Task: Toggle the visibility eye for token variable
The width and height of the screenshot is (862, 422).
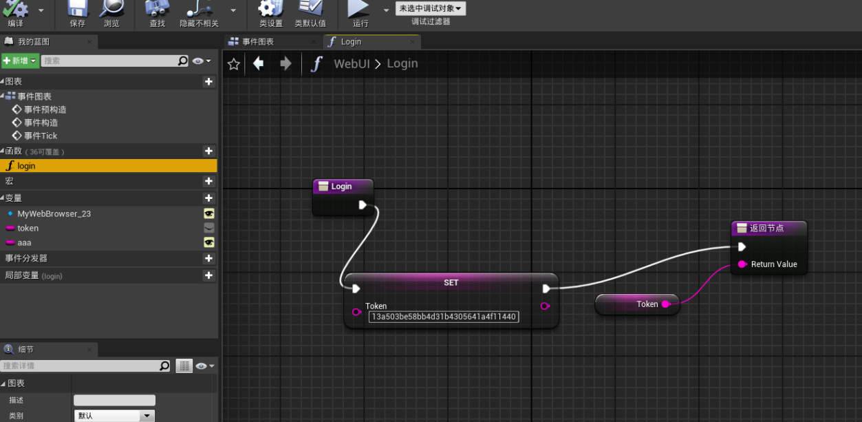Action: coord(208,228)
